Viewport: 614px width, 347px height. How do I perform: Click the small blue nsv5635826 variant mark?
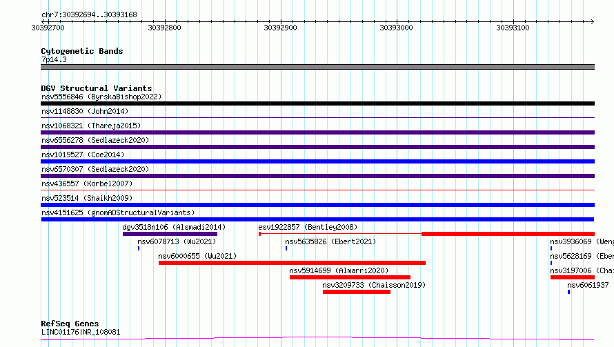(x=286, y=248)
